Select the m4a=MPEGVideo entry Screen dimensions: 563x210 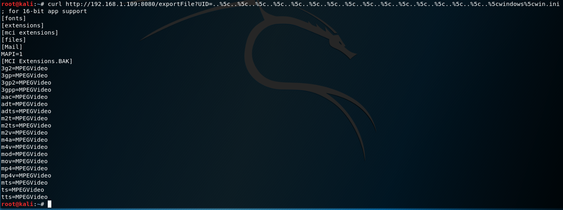click(x=24, y=140)
